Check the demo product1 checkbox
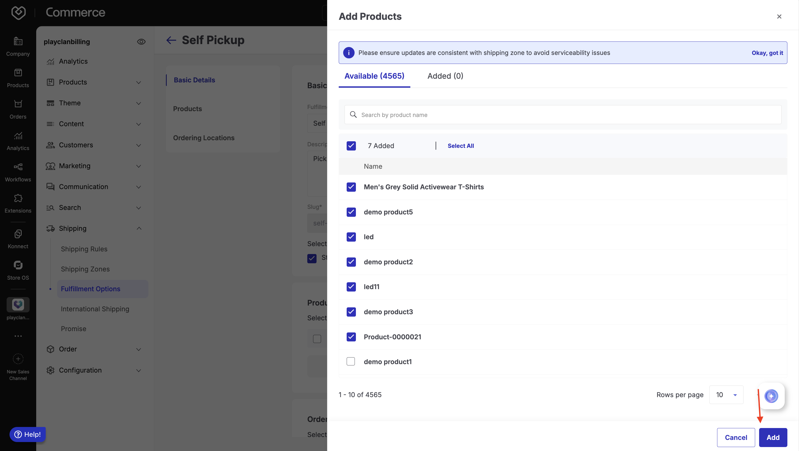The image size is (799, 451). coord(351,361)
